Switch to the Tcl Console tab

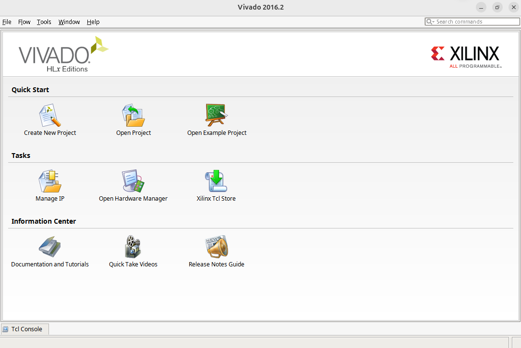click(25, 329)
